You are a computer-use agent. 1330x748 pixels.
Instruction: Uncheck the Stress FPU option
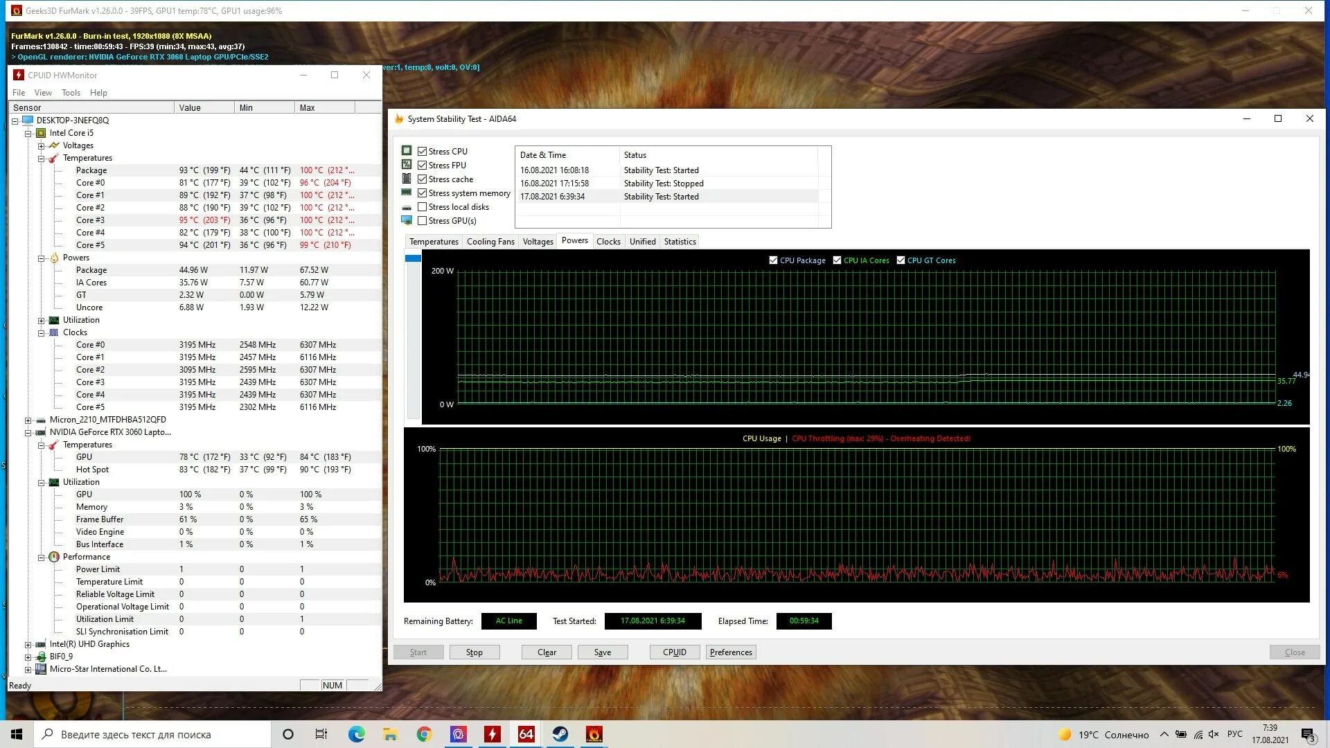point(422,166)
